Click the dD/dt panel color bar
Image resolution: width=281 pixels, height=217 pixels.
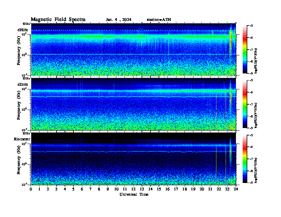pos(245,104)
